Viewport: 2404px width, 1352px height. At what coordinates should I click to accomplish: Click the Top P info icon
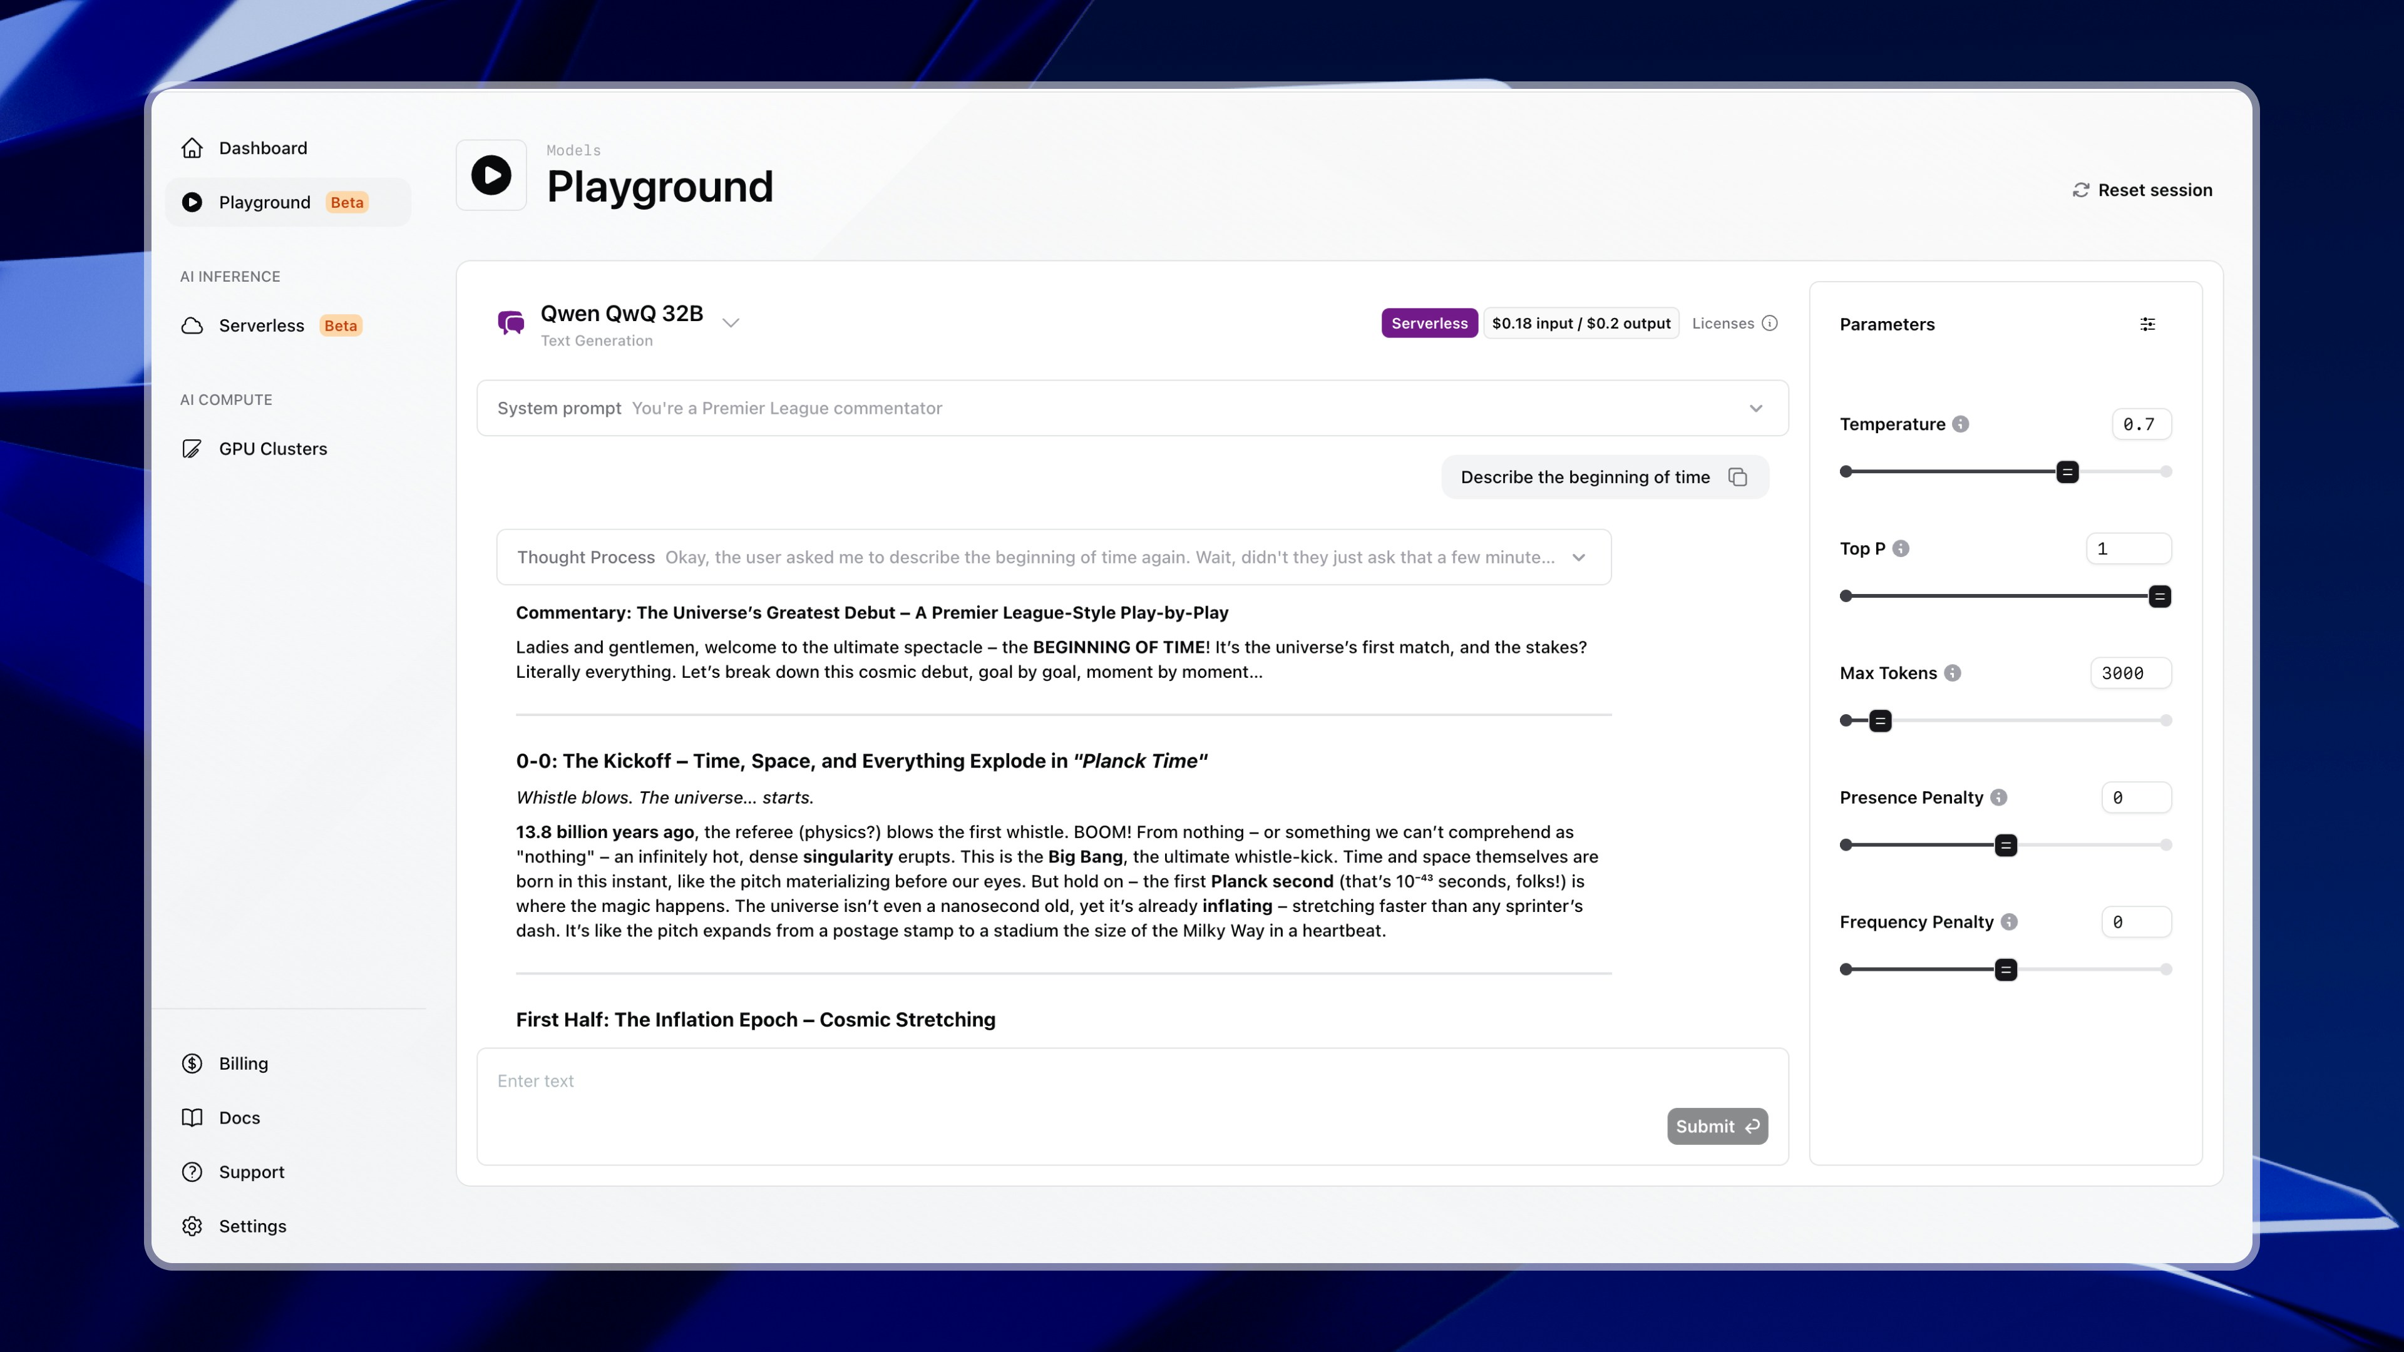coord(1901,549)
